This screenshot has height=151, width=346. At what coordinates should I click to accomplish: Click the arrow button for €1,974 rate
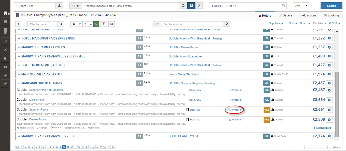[x=329, y=74]
